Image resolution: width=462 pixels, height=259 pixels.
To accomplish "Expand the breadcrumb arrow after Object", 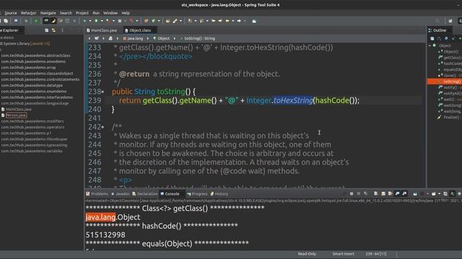I will point(175,38).
